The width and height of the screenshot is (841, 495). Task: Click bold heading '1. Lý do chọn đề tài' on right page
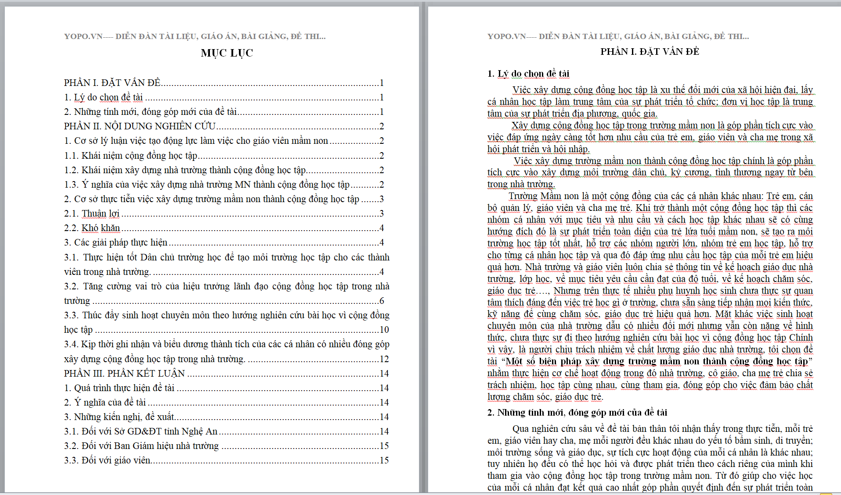(528, 74)
